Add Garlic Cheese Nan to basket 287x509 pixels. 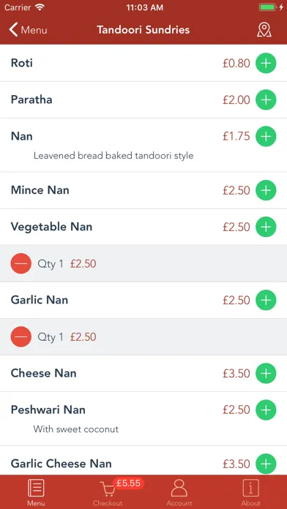pos(266,464)
